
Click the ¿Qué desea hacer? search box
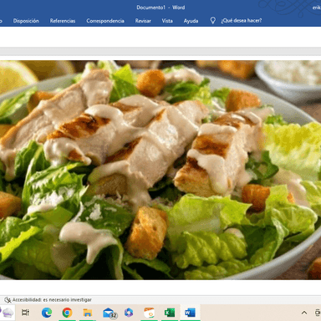[242, 21]
